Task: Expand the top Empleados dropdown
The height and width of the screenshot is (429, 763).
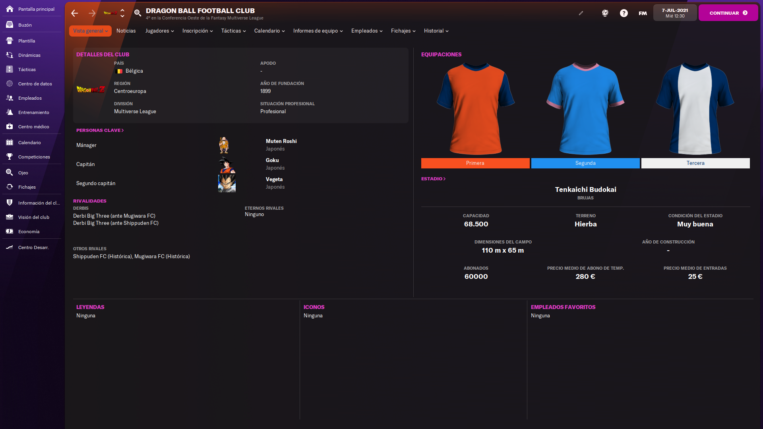Action: (367, 31)
